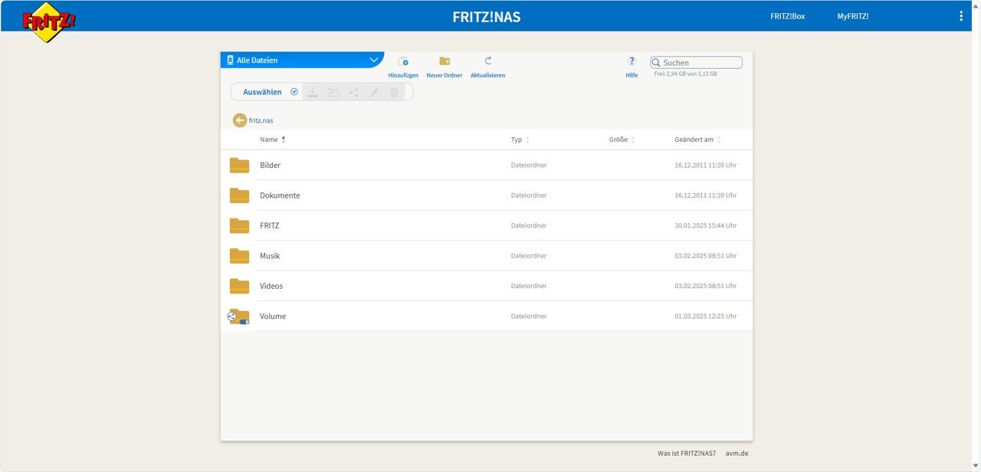Create folder with Neuer Ordner icon

click(x=445, y=61)
